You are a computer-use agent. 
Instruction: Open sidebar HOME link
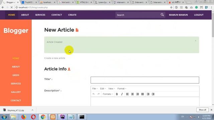16,58
